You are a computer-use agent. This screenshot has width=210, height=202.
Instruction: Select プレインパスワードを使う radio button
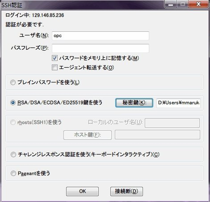tap(13, 82)
